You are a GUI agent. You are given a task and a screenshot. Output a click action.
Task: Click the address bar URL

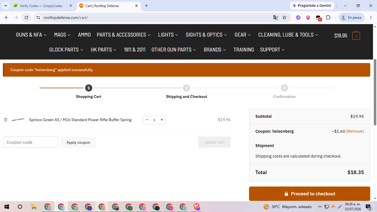(66, 18)
